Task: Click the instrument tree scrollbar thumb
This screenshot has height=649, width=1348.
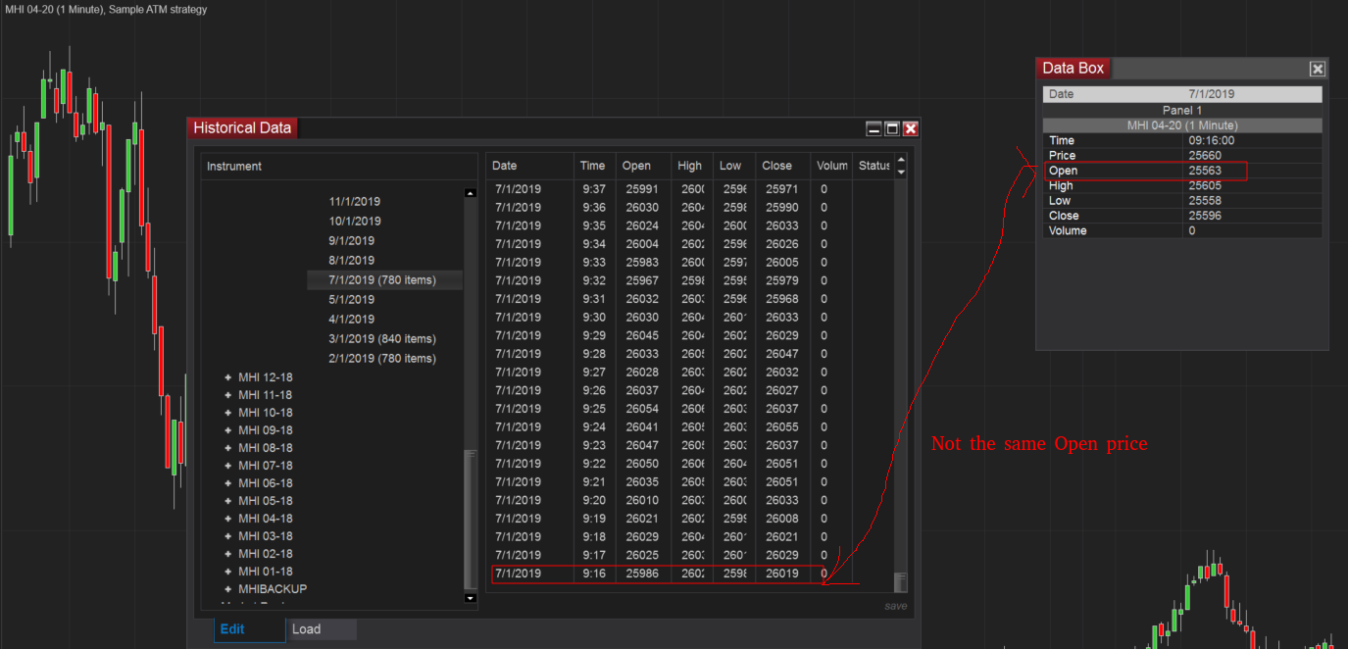Action: 470,520
